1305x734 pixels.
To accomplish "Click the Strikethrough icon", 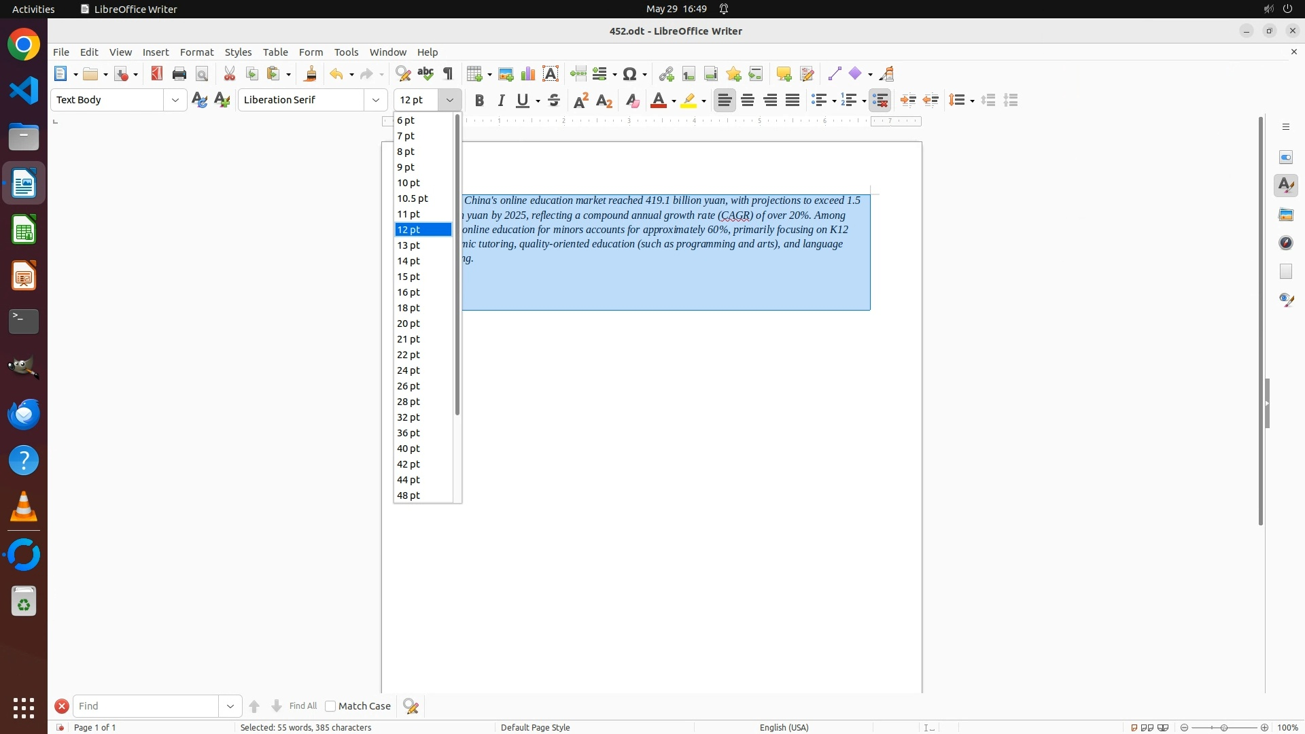I will (554, 101).
